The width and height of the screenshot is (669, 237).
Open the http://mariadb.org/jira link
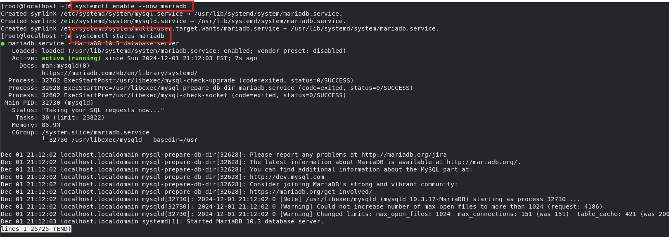[404, 155]
